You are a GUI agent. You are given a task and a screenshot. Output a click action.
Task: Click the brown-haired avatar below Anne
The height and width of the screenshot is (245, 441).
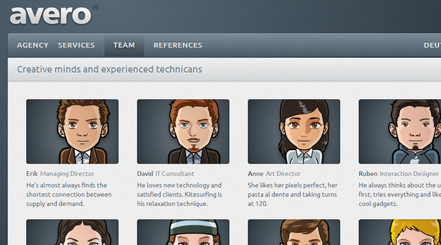pos(294,232)
